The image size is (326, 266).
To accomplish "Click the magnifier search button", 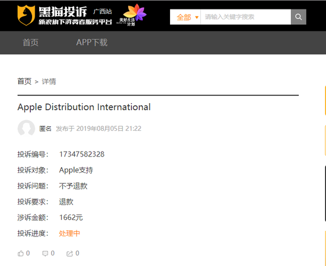I will pos(298,17).
